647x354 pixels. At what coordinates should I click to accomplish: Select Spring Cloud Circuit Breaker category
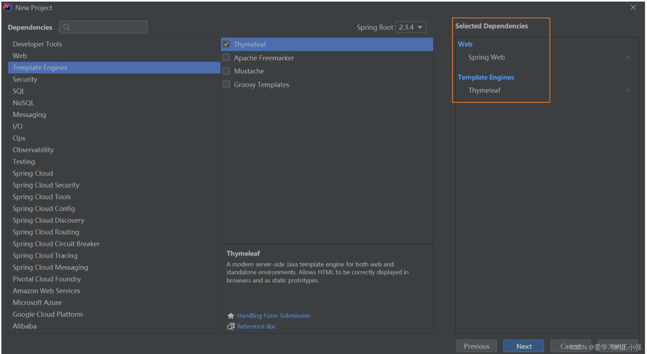tap(114, 244)
